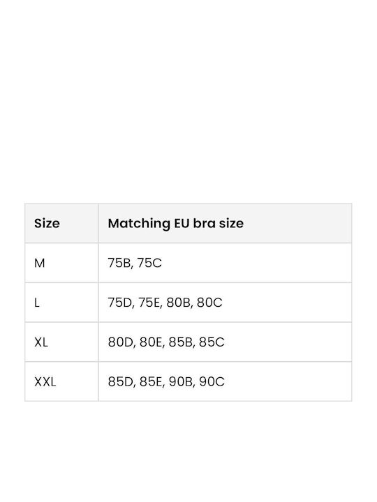Viewport: 377px width, 502px height.
Task: Select the XL size cell
Action: [61, 342]
